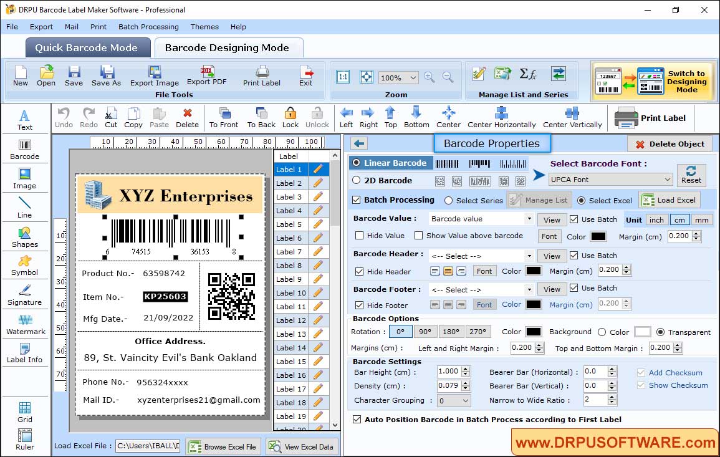Click the Lock icon

290,118
